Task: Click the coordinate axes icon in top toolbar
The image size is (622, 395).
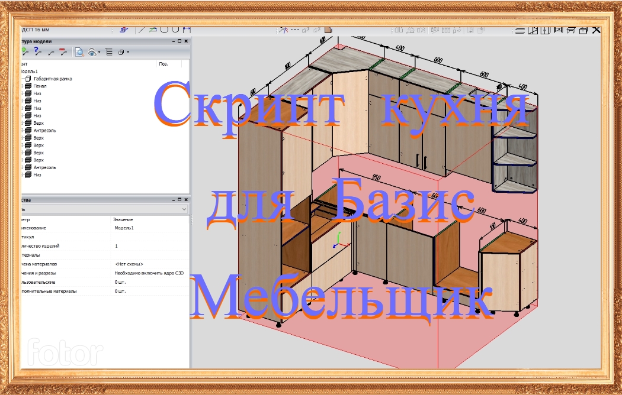Action: pyautogui.click(x=283, y=30)
